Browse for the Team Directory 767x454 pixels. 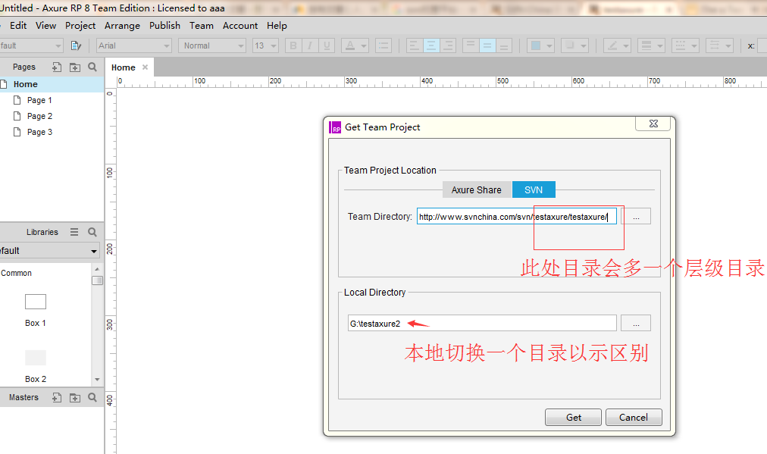click(636, 216)
